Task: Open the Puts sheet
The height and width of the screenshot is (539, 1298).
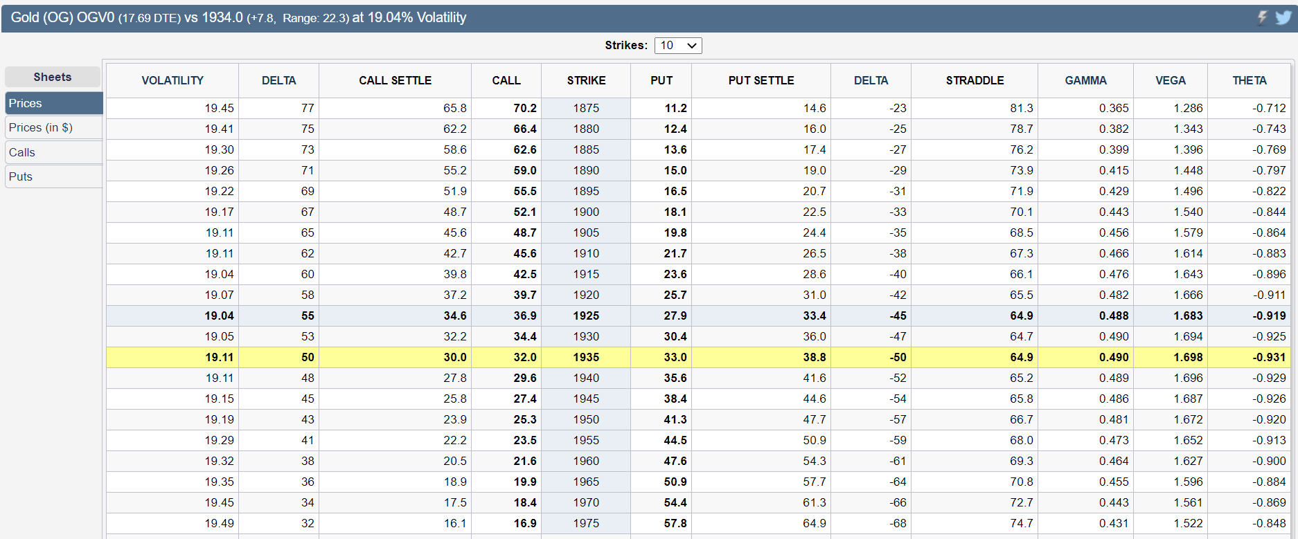Action: [x=54, y=176]
